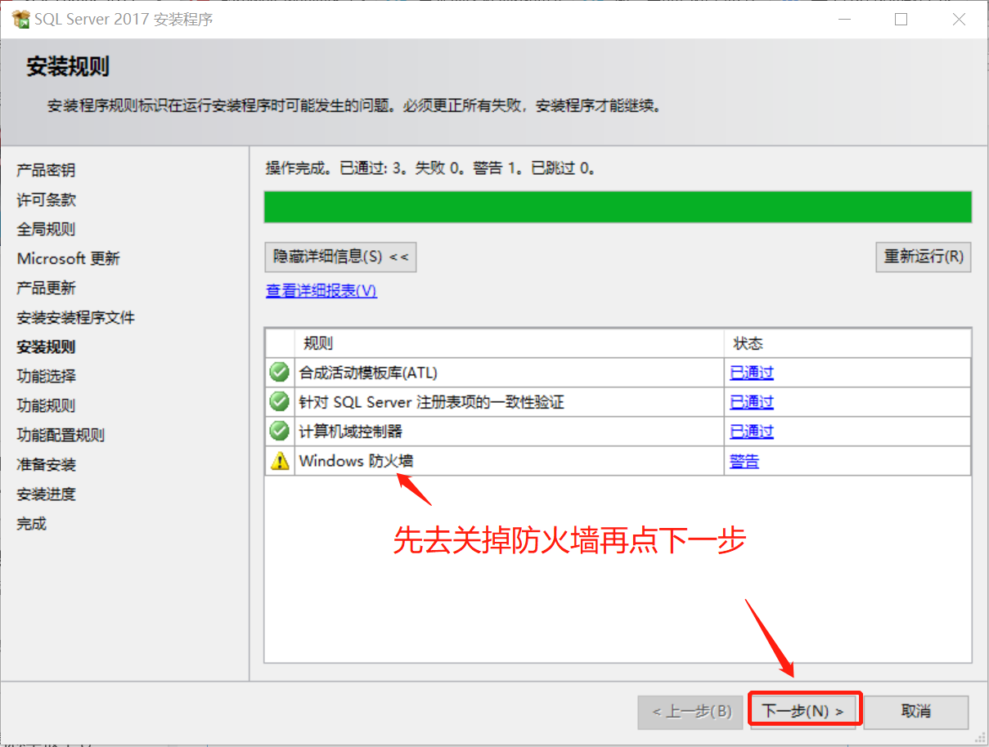Select 安装安装程序文件 step in sidebar
This screenshot has width=989, height=747.
[x=75, y=317]
